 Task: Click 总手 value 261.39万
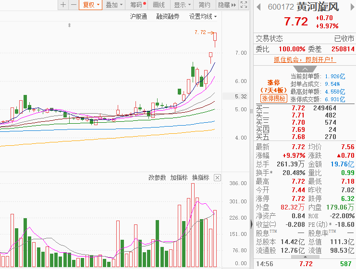290,164
